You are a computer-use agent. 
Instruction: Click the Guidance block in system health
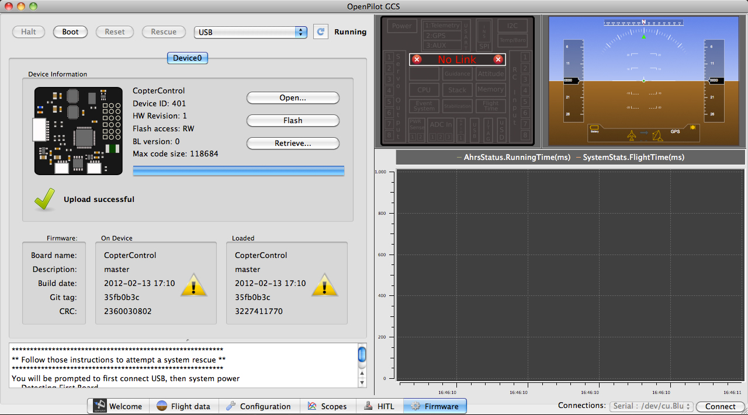coord(458,74)
